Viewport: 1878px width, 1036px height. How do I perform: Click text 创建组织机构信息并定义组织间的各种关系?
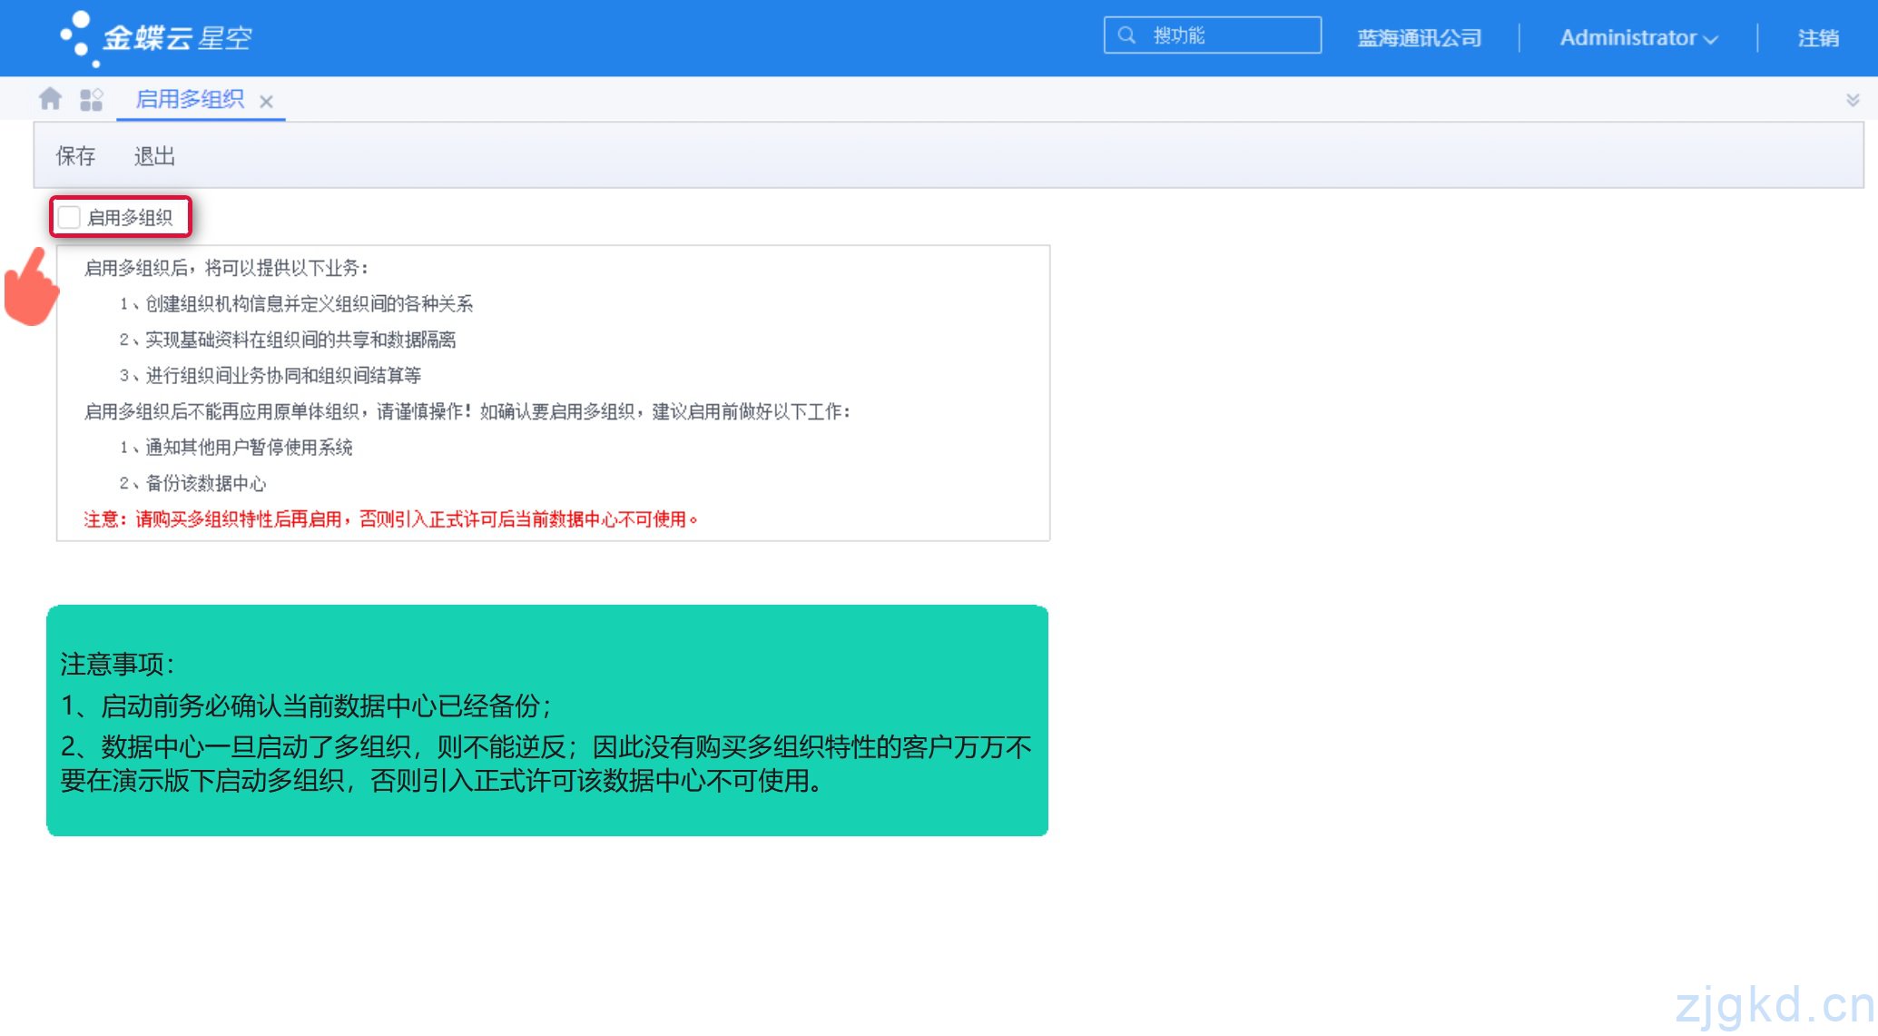310,303
